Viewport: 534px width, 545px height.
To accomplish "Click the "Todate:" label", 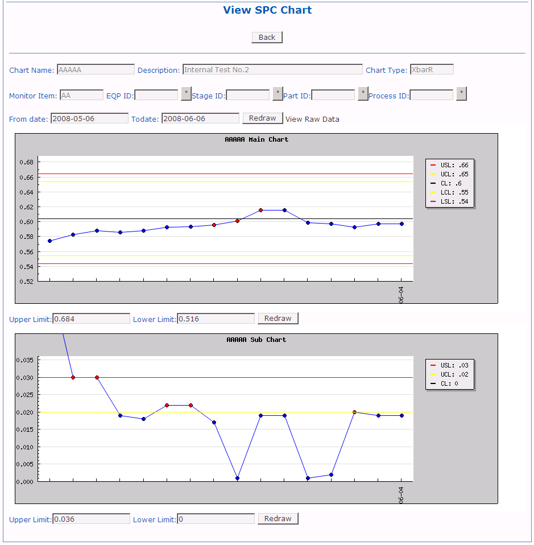I will [x=145, y=119].
